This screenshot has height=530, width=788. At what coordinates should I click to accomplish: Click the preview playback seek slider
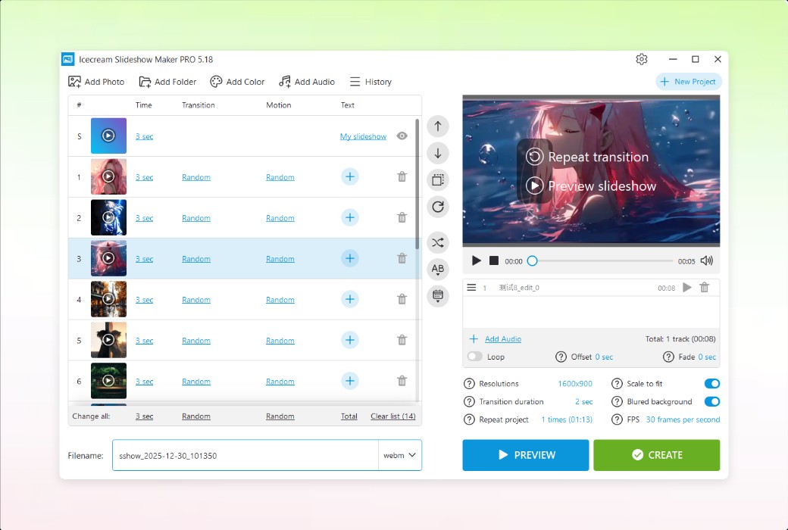click(602, 260)
